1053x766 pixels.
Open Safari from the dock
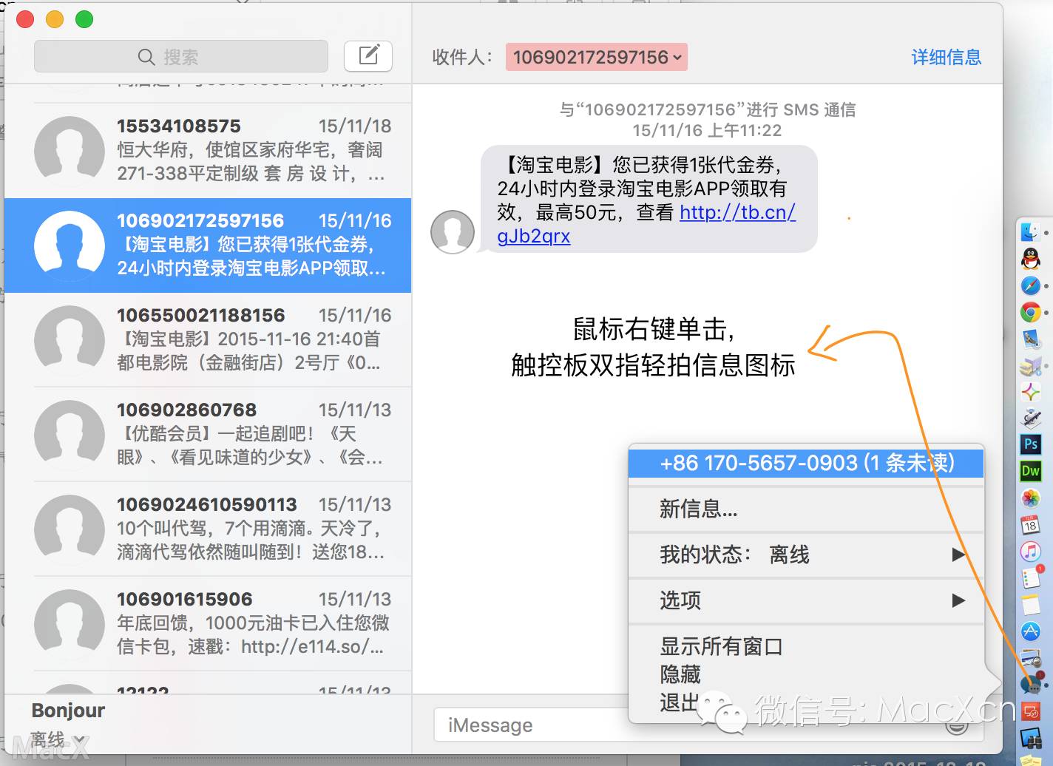click(1030, 285)
